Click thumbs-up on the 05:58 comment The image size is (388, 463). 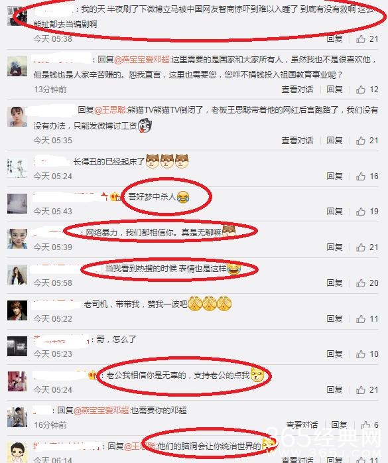pos(361,283)
